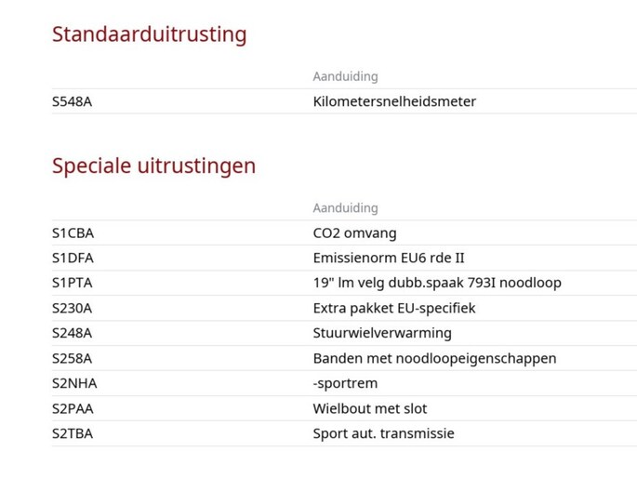Click the Kilometersnelheidsmeter description
The height and width of the screenshot is (478, 637).
[x=394, y=101]
